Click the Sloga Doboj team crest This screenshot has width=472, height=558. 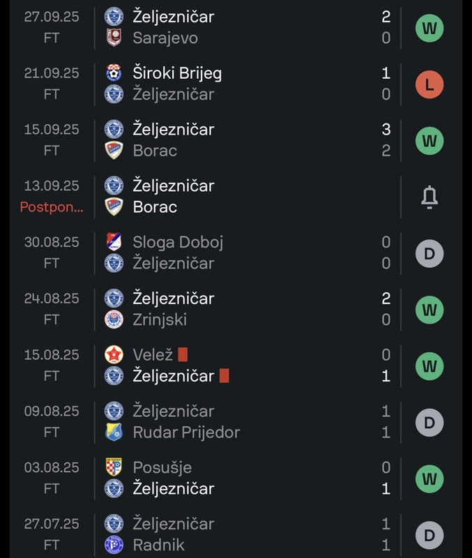[x=114, y=242]
